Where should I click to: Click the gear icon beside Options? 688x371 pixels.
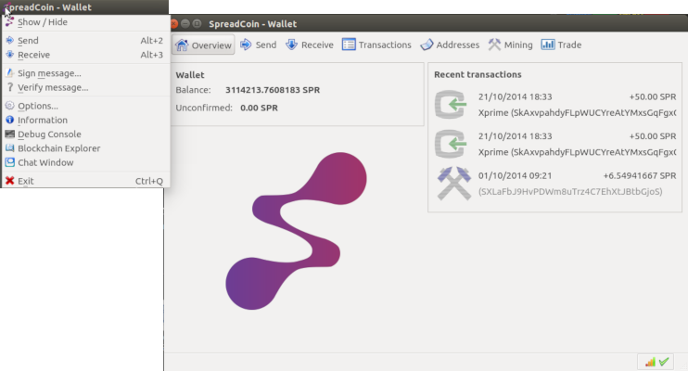(x=9, y=106)
